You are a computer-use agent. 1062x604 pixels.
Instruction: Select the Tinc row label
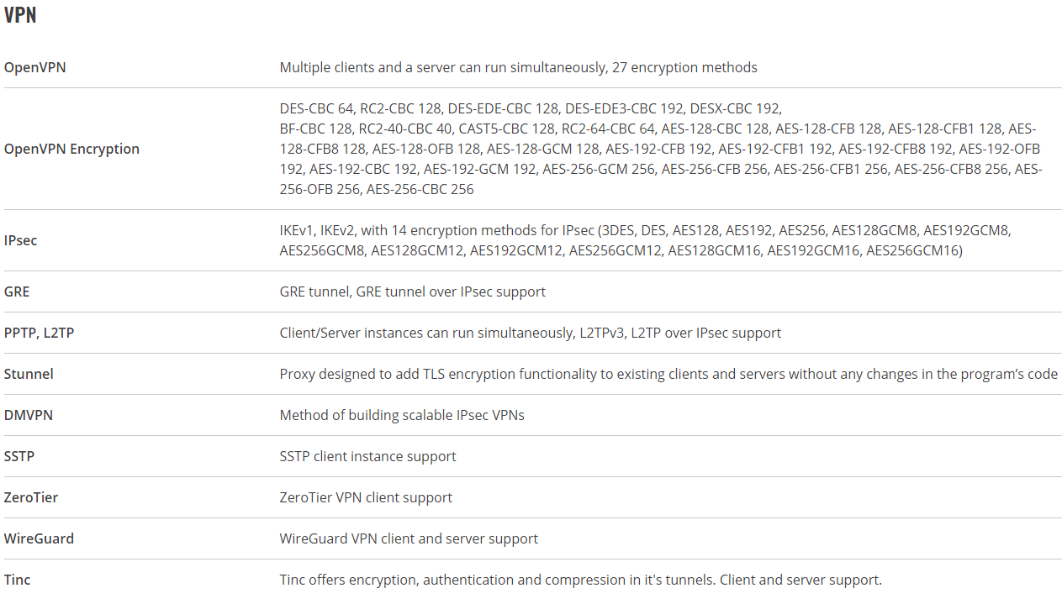tap(18, 580)
